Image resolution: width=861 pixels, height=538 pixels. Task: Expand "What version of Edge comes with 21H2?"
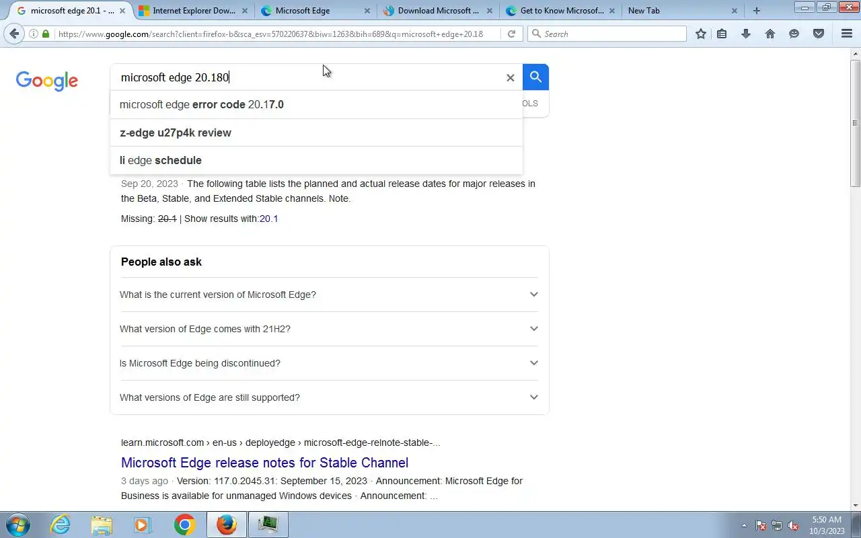click(x=330, y=329)
